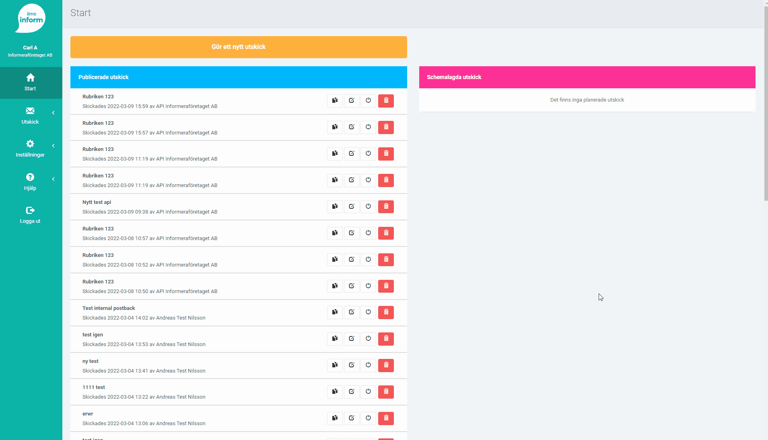Image resolution: width=768 pixels, height=440 pixels.
Task: Edit the Rubriken 123 sent 10:50
Action: pos(352,286)
